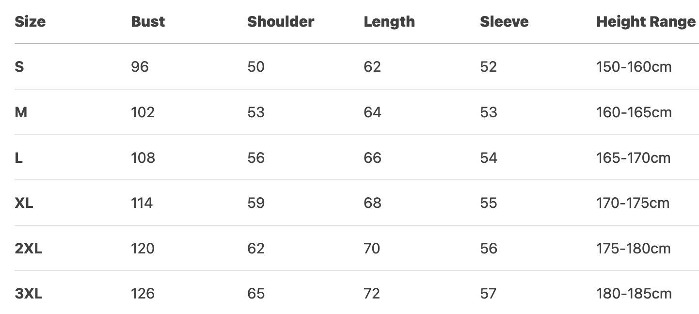Click the bust value 102 for size M

[x=143, y=112]
